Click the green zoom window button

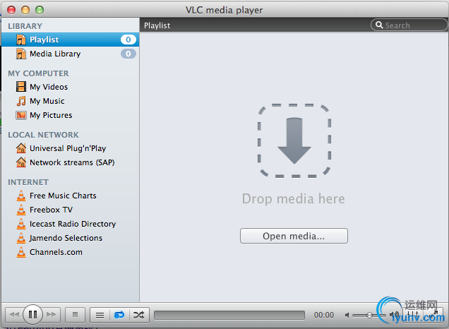pyautogui.click(x=40, y=10)
